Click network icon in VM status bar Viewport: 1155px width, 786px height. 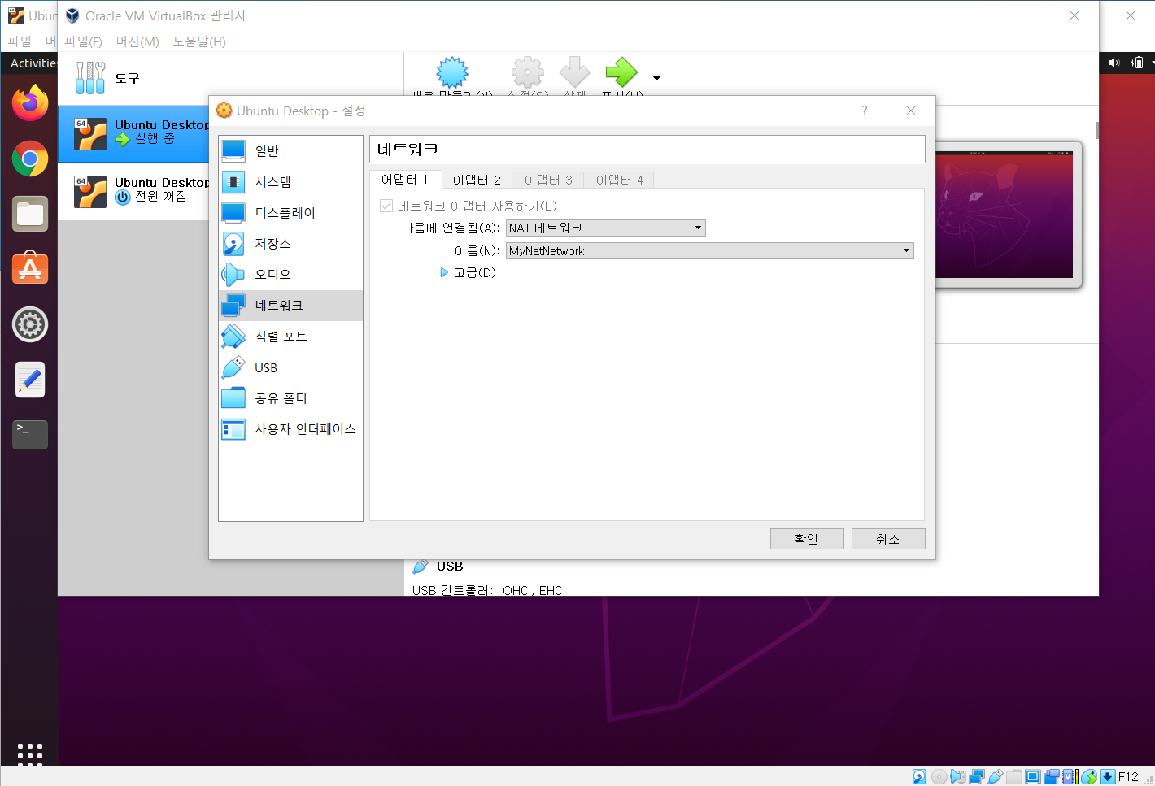pyautogui.click(x=977, y=777)
